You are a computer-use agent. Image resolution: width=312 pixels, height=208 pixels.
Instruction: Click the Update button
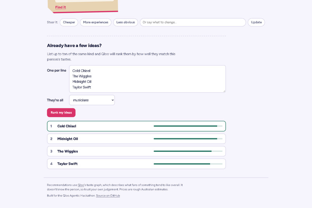point(256,22)
